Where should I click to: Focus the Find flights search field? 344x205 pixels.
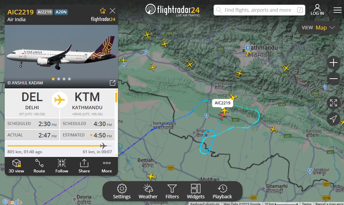tap(259, 10)
